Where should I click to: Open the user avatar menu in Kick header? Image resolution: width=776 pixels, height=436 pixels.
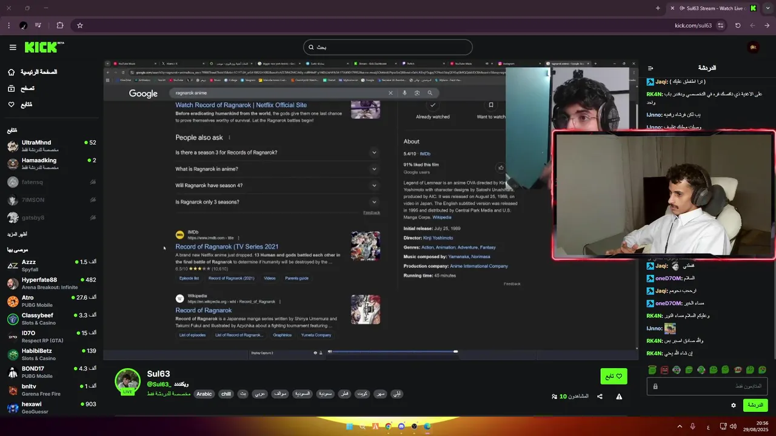(x=754, y=47)
